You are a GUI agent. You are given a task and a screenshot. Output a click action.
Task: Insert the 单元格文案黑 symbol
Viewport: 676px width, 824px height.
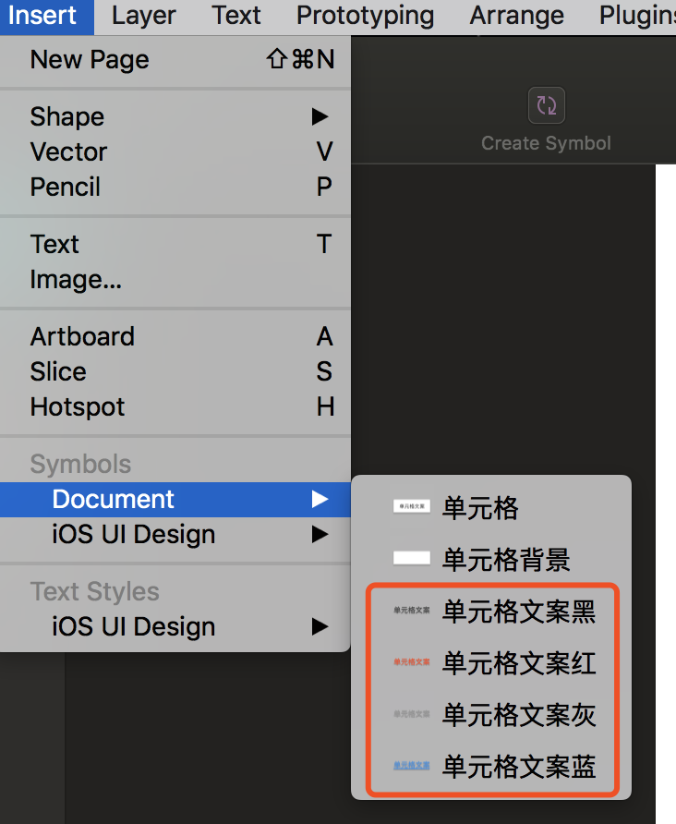point(518,611)
